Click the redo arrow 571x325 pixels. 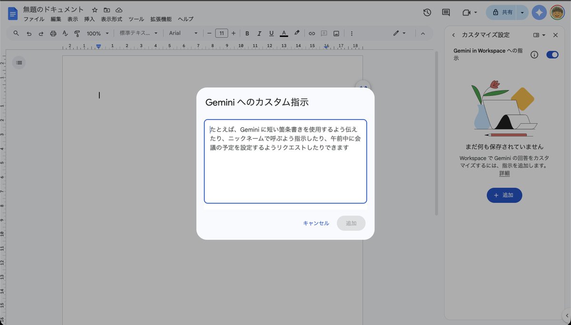(41, 33)
